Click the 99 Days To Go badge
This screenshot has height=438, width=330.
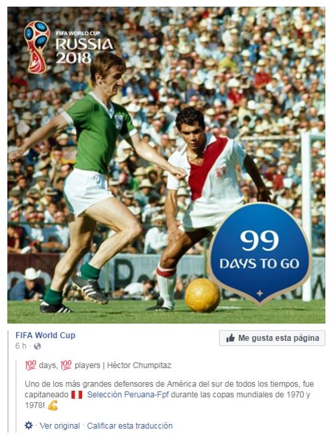[x=259, y=253]
